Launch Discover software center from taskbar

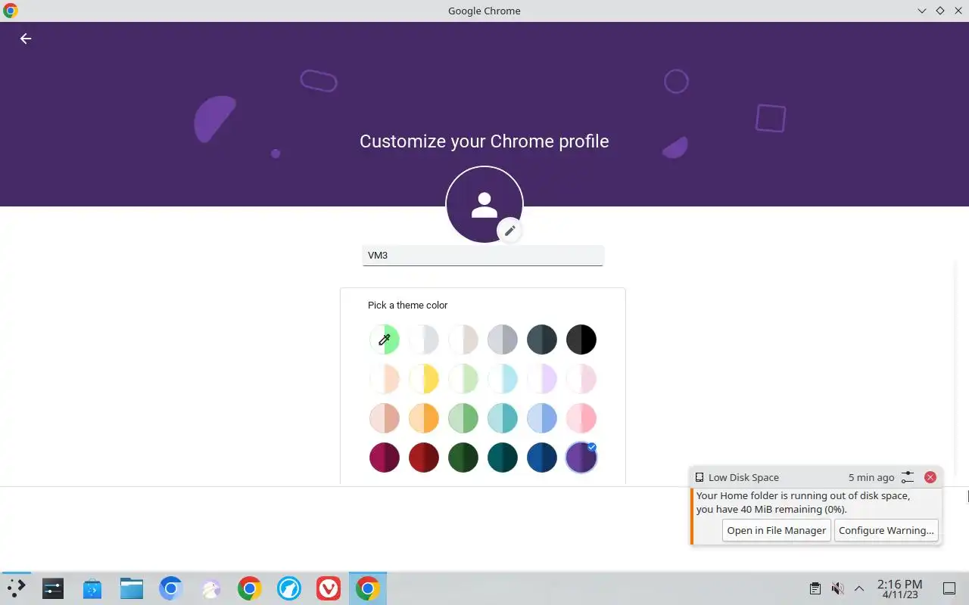tap(92, 588)
